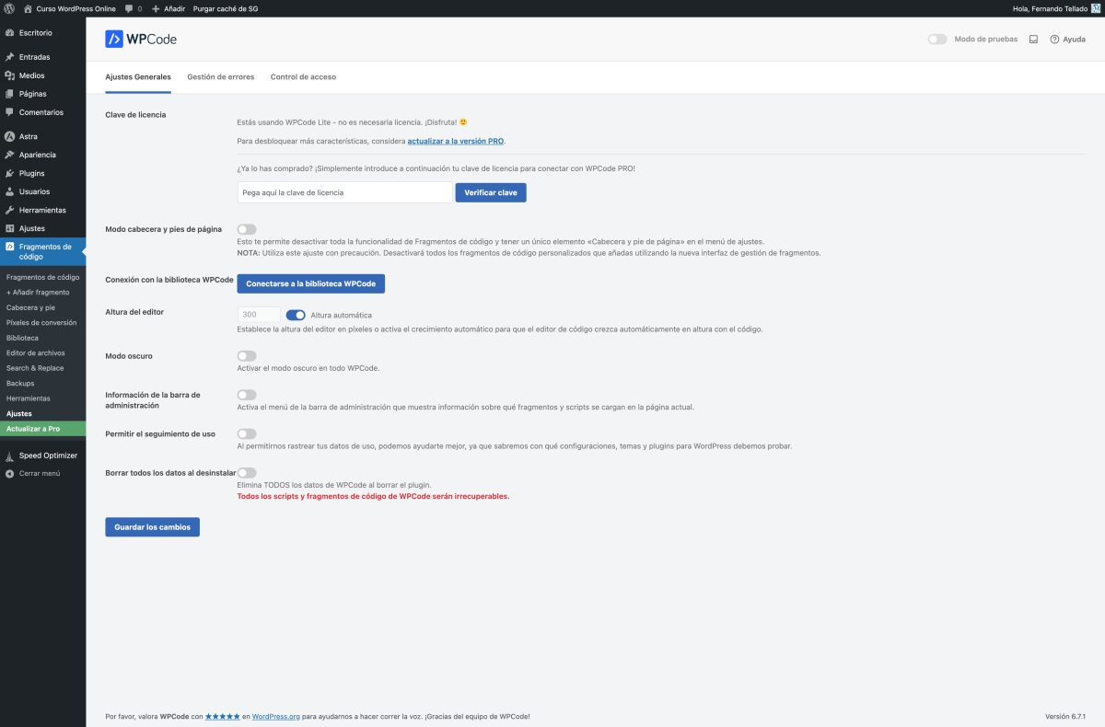
Task: Click the comments icon in the admin bar
Action: click(x=128, y=10)
